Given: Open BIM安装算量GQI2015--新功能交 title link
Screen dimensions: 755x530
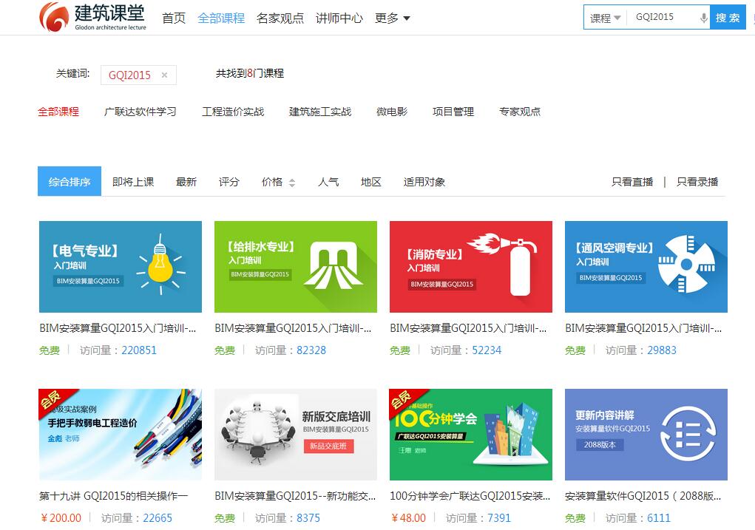Looking at the screenshot, I should (x=295, y=496).
